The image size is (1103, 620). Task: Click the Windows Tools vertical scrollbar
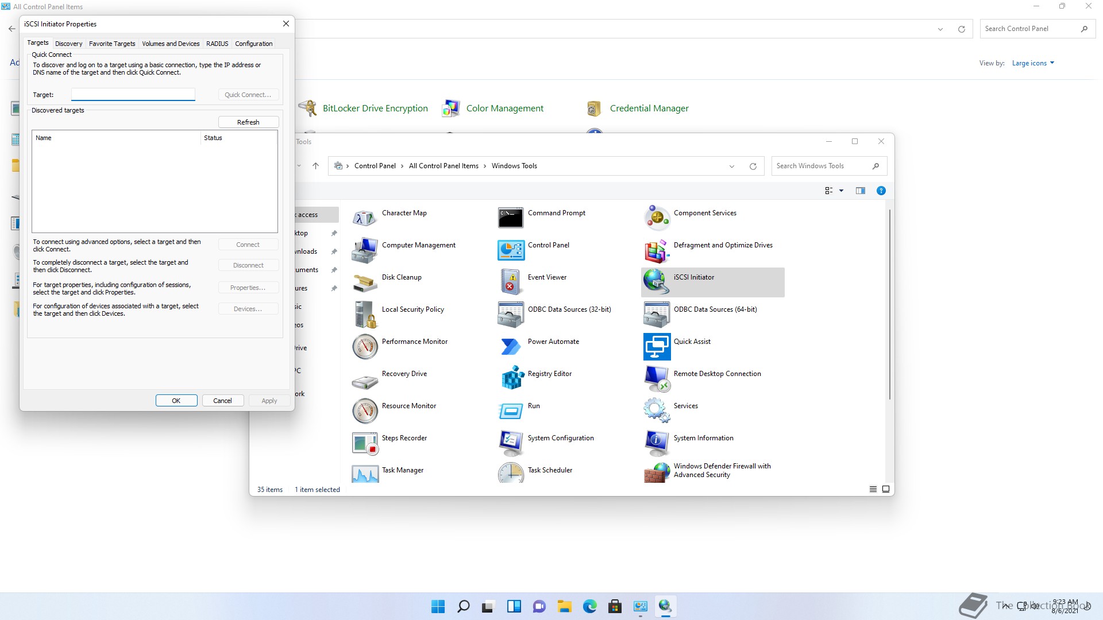pyautogui.click(x=890, y=304)
